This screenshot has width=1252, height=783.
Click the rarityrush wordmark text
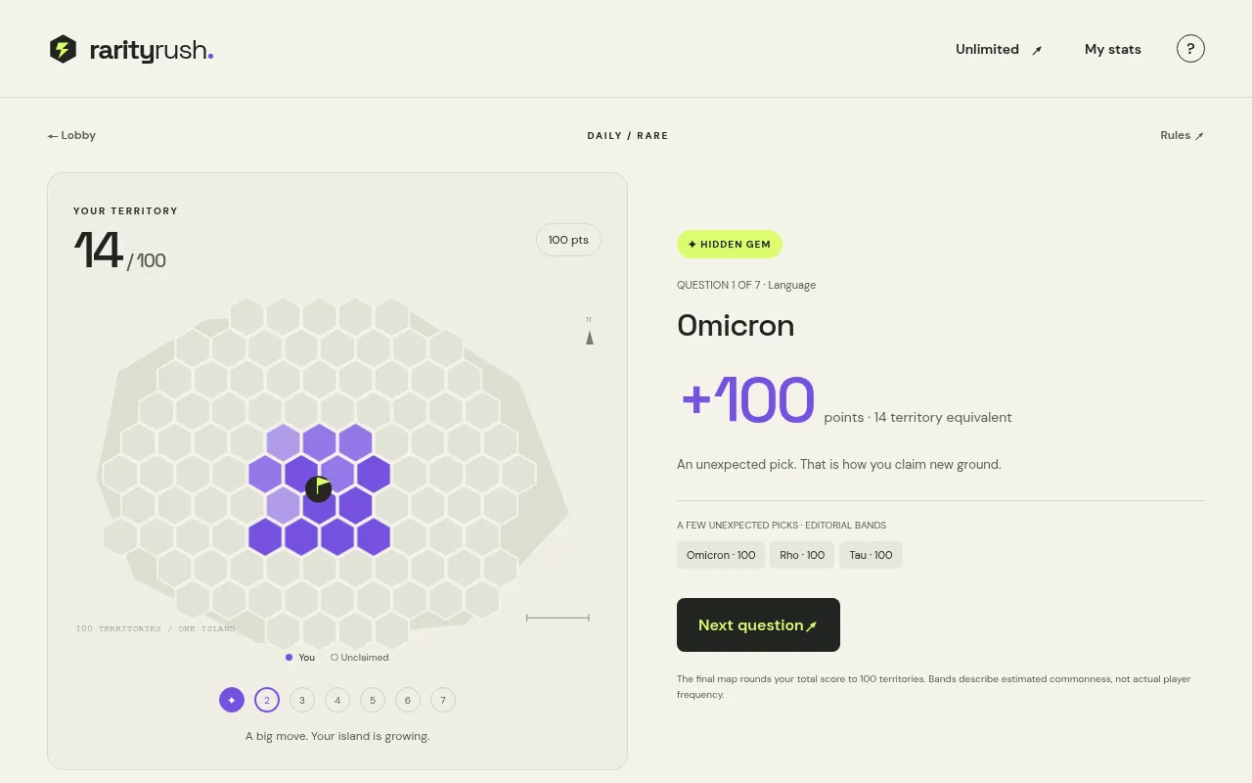[152, 50]
